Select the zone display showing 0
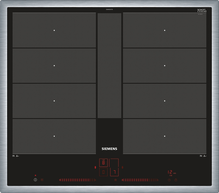The image size is (219, 193). coord(103,172)
